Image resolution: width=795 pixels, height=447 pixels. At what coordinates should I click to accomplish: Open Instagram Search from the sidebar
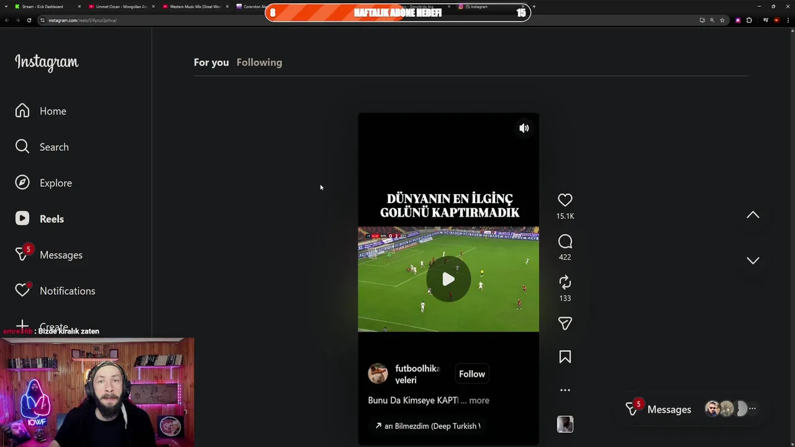[x=42, y=147]
